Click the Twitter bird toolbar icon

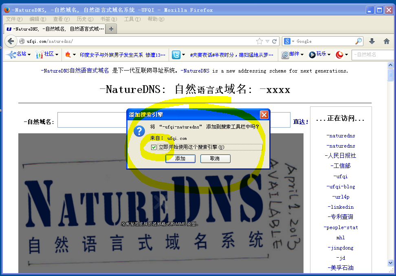pos(176,55)
